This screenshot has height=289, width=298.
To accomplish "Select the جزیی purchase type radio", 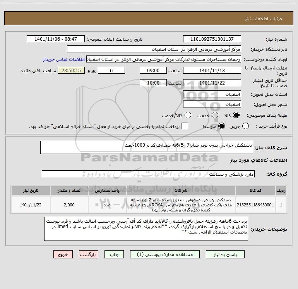I will [245, 126].
